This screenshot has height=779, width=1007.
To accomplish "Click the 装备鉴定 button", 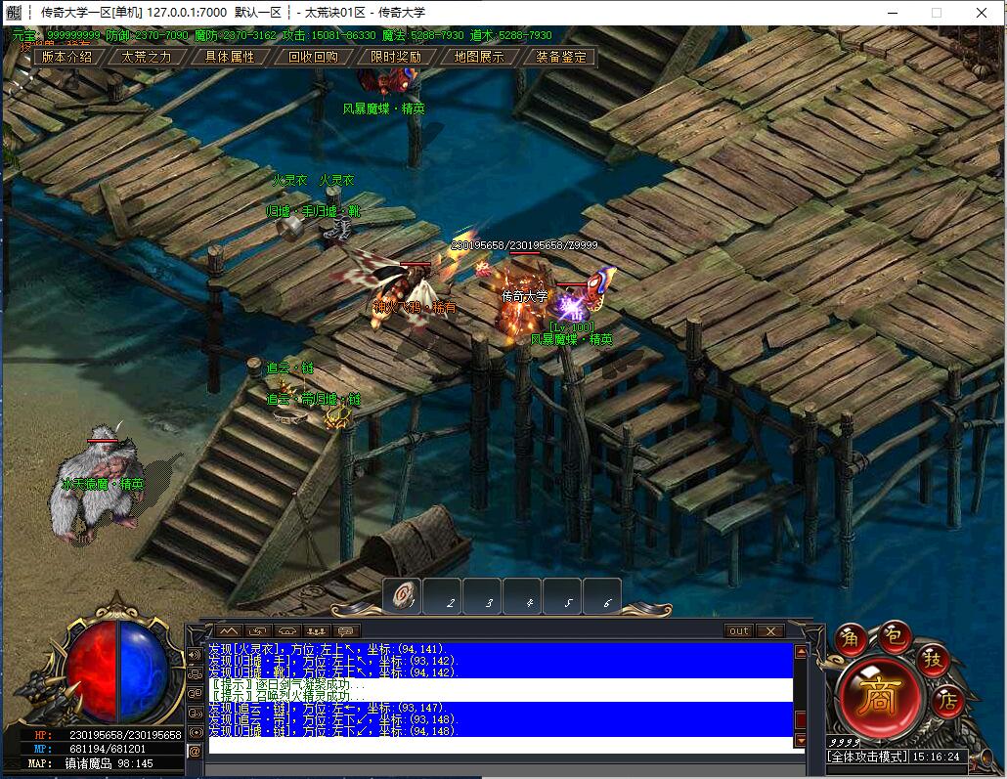I will click(560, 57).
